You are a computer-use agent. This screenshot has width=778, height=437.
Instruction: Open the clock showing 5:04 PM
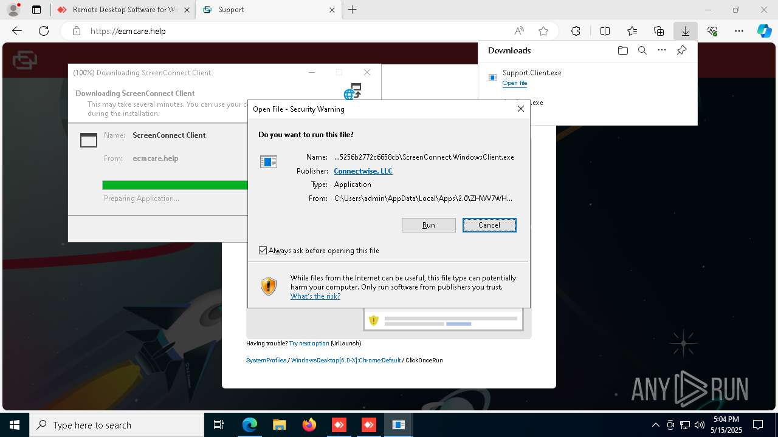pyautogui.click(x=726, y=425)
